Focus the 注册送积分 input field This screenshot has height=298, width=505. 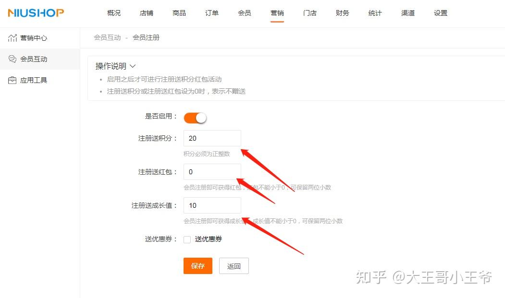(212, 138)
